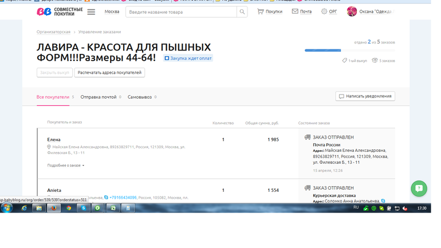Viewport: 441px width, 248px height.
Task: Click the RU language indicator in the tray
Action: click(x=356, y=207)
